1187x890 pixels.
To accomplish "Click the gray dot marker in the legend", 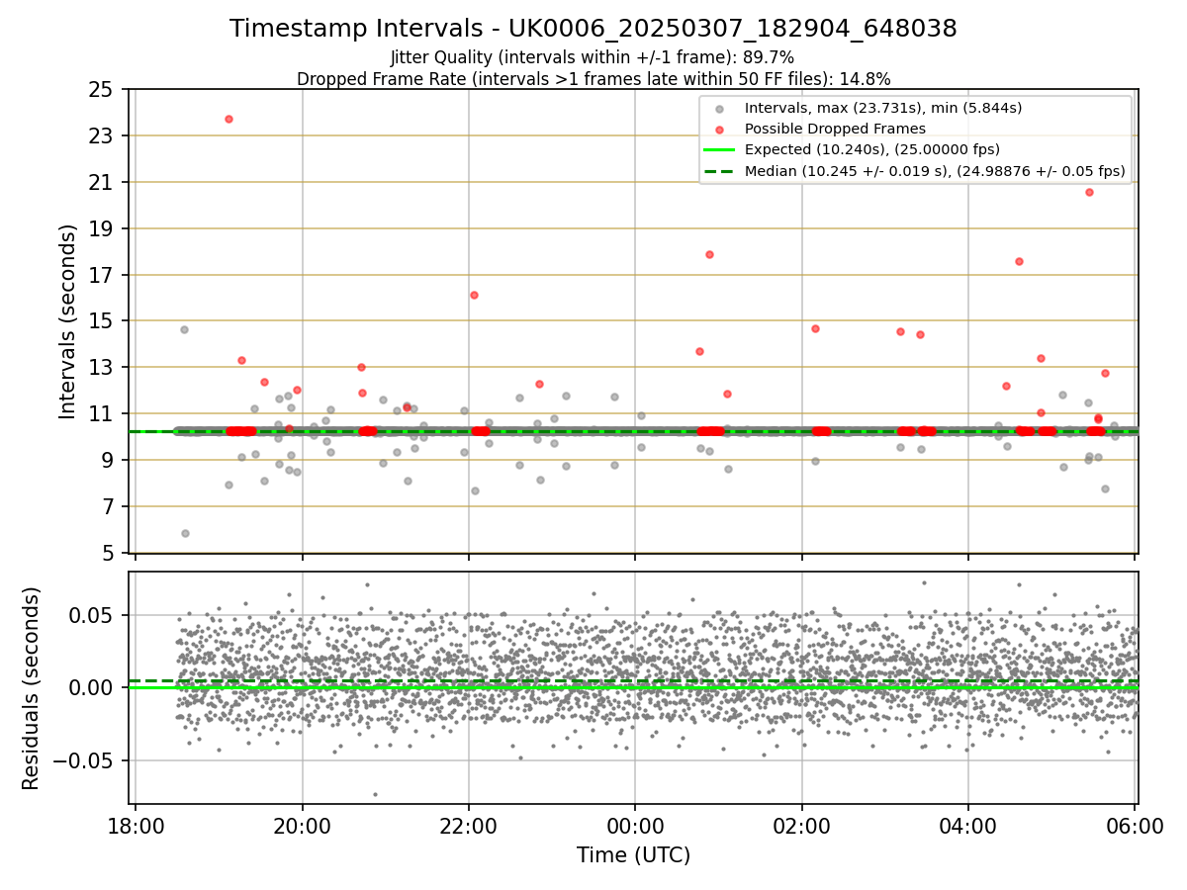I will click(720, 109).
